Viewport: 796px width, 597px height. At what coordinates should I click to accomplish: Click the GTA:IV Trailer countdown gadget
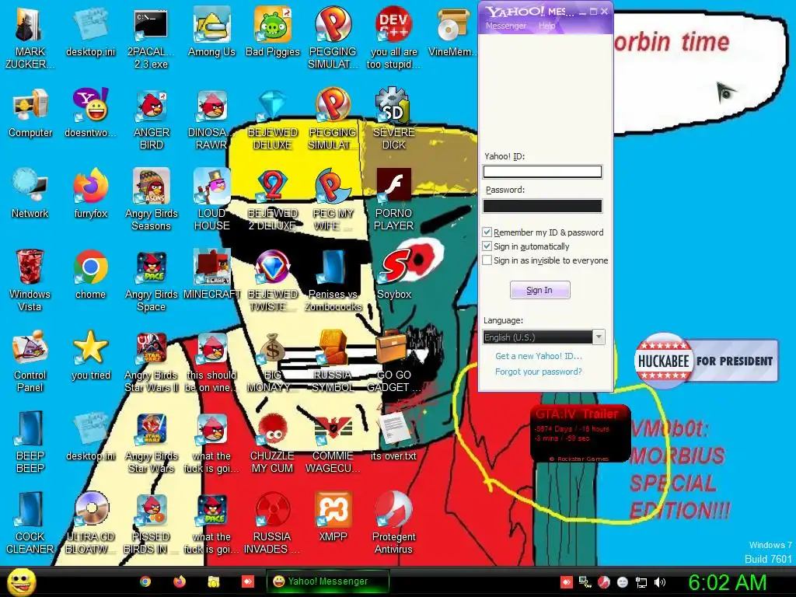(580, 434)
